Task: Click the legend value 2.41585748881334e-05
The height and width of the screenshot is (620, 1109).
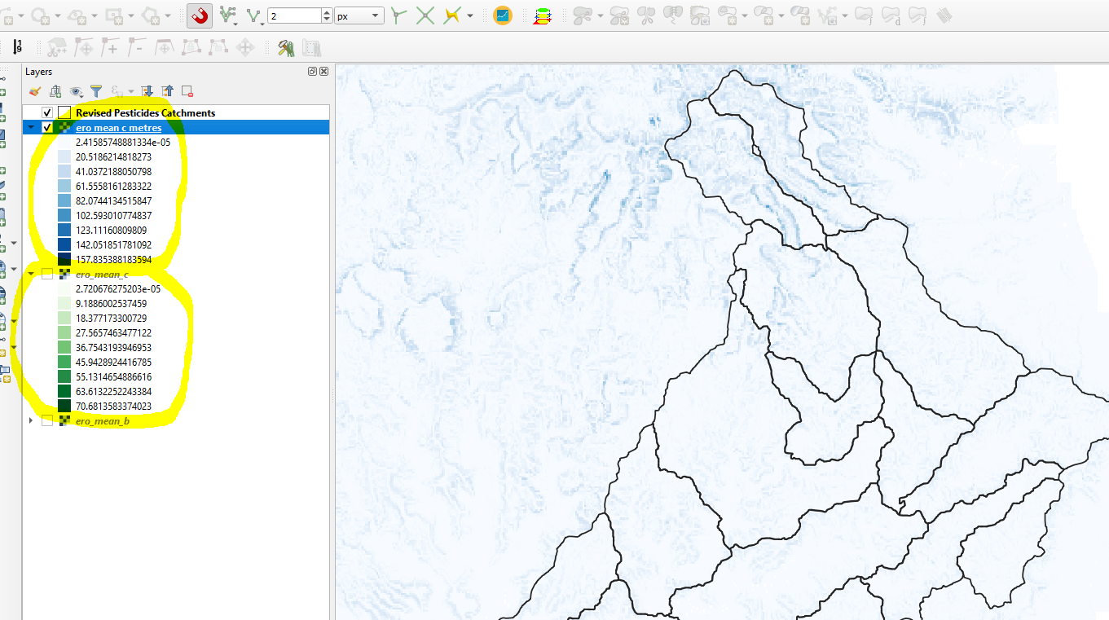Action: tap(122, 143)
